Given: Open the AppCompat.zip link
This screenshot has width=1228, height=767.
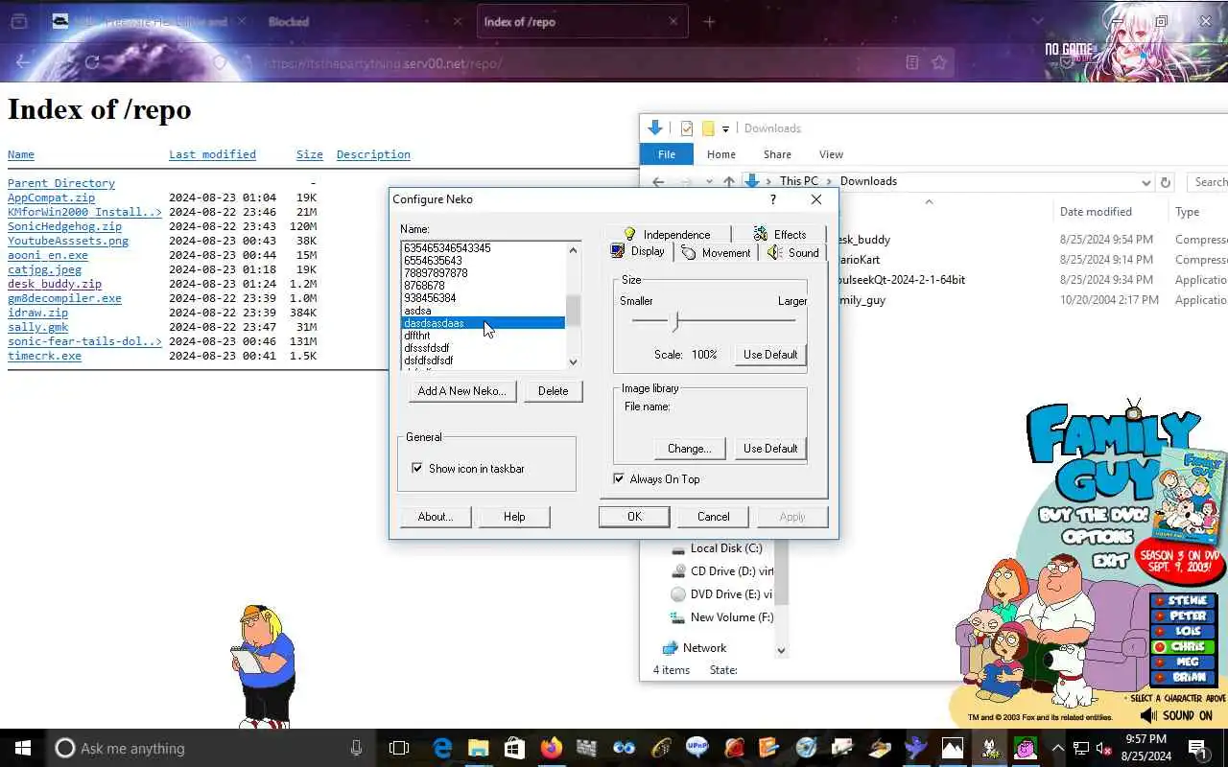Looking at the screenshot, I should (x=51, y=198).
